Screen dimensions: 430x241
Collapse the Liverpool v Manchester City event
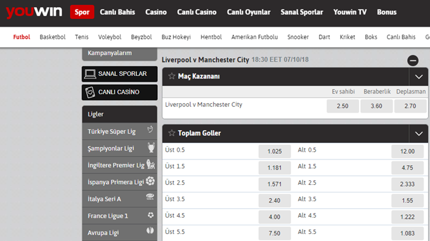[x=413, y=61]
